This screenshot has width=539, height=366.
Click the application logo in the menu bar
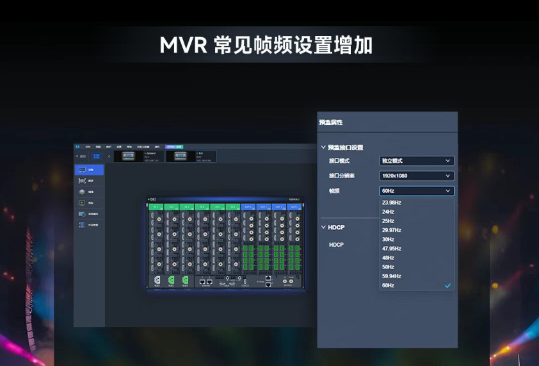click(77, 147)
